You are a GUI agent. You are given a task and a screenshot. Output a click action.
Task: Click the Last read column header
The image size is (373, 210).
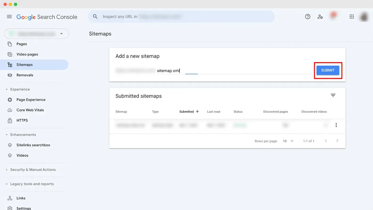tap(214, 112)
